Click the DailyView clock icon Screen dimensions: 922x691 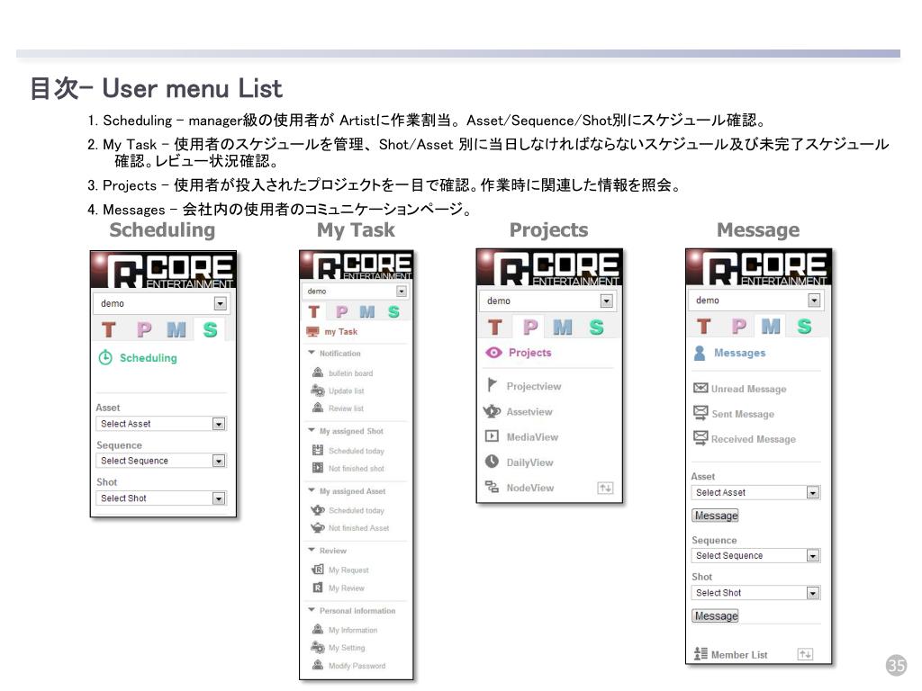pos(492,462)
